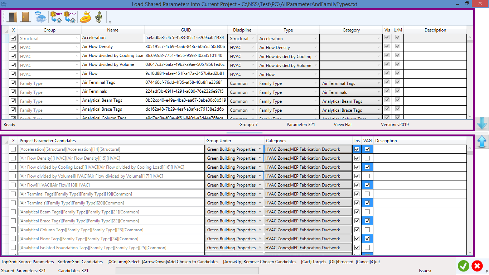The image size is (489, 275).
Task: Click Categories button for [Acceleration] candidate
Action: (x=308, y=149)
